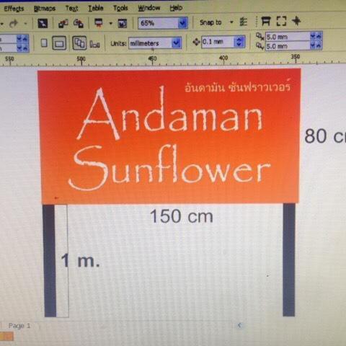This screenshot has width=346, height=346.
Task: Toggle the full-screen preview icon
Action: coord(281,21)
